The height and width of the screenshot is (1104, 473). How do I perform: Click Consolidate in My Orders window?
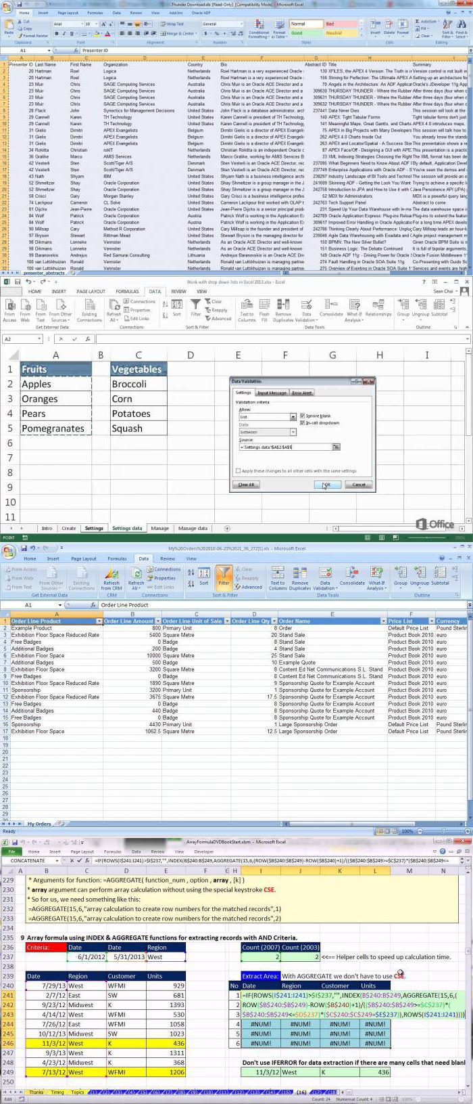click(352, 575)
